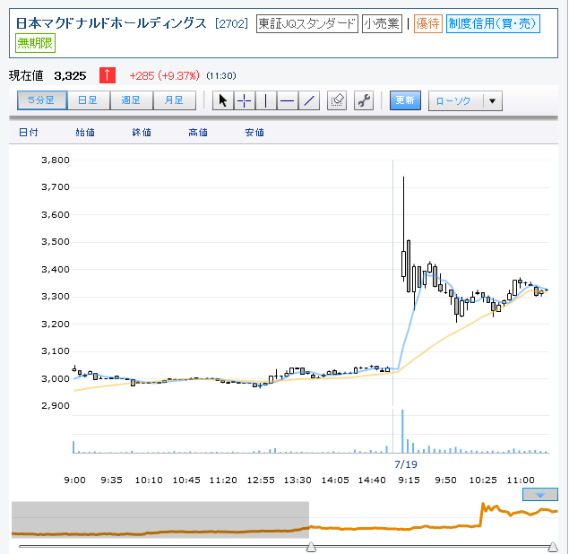Open chart settings wrench icon
This screenshot has width=569, height=554.
tap(364, 100)
